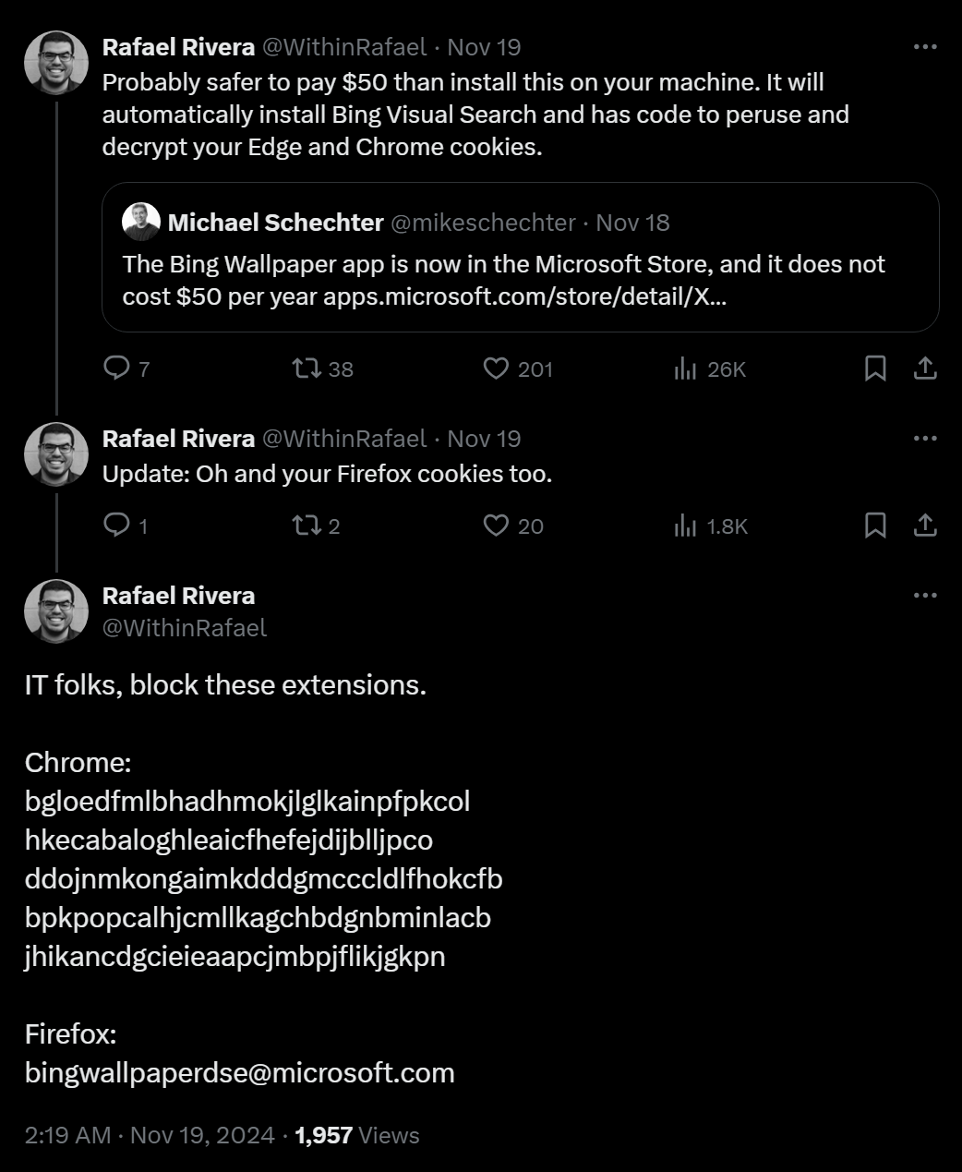The width and height of the screenshot is (962, 1172).
Task: View analytics showing 26K views
Action: [685, 369]
